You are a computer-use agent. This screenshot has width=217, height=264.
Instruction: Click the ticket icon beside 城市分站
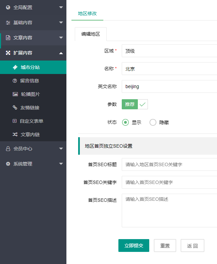tap(15, 67)
